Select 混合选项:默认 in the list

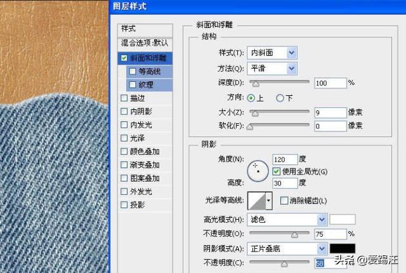click(145, 43)
